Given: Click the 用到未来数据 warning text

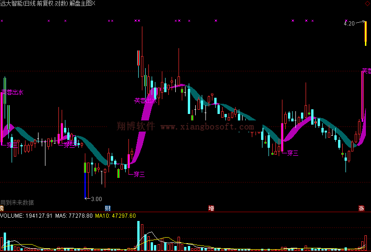Looking at the screenshot, I should tap(17, 202).
